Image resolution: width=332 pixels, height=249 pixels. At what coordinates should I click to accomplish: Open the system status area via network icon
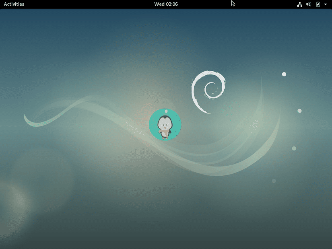tap(299, 4)
